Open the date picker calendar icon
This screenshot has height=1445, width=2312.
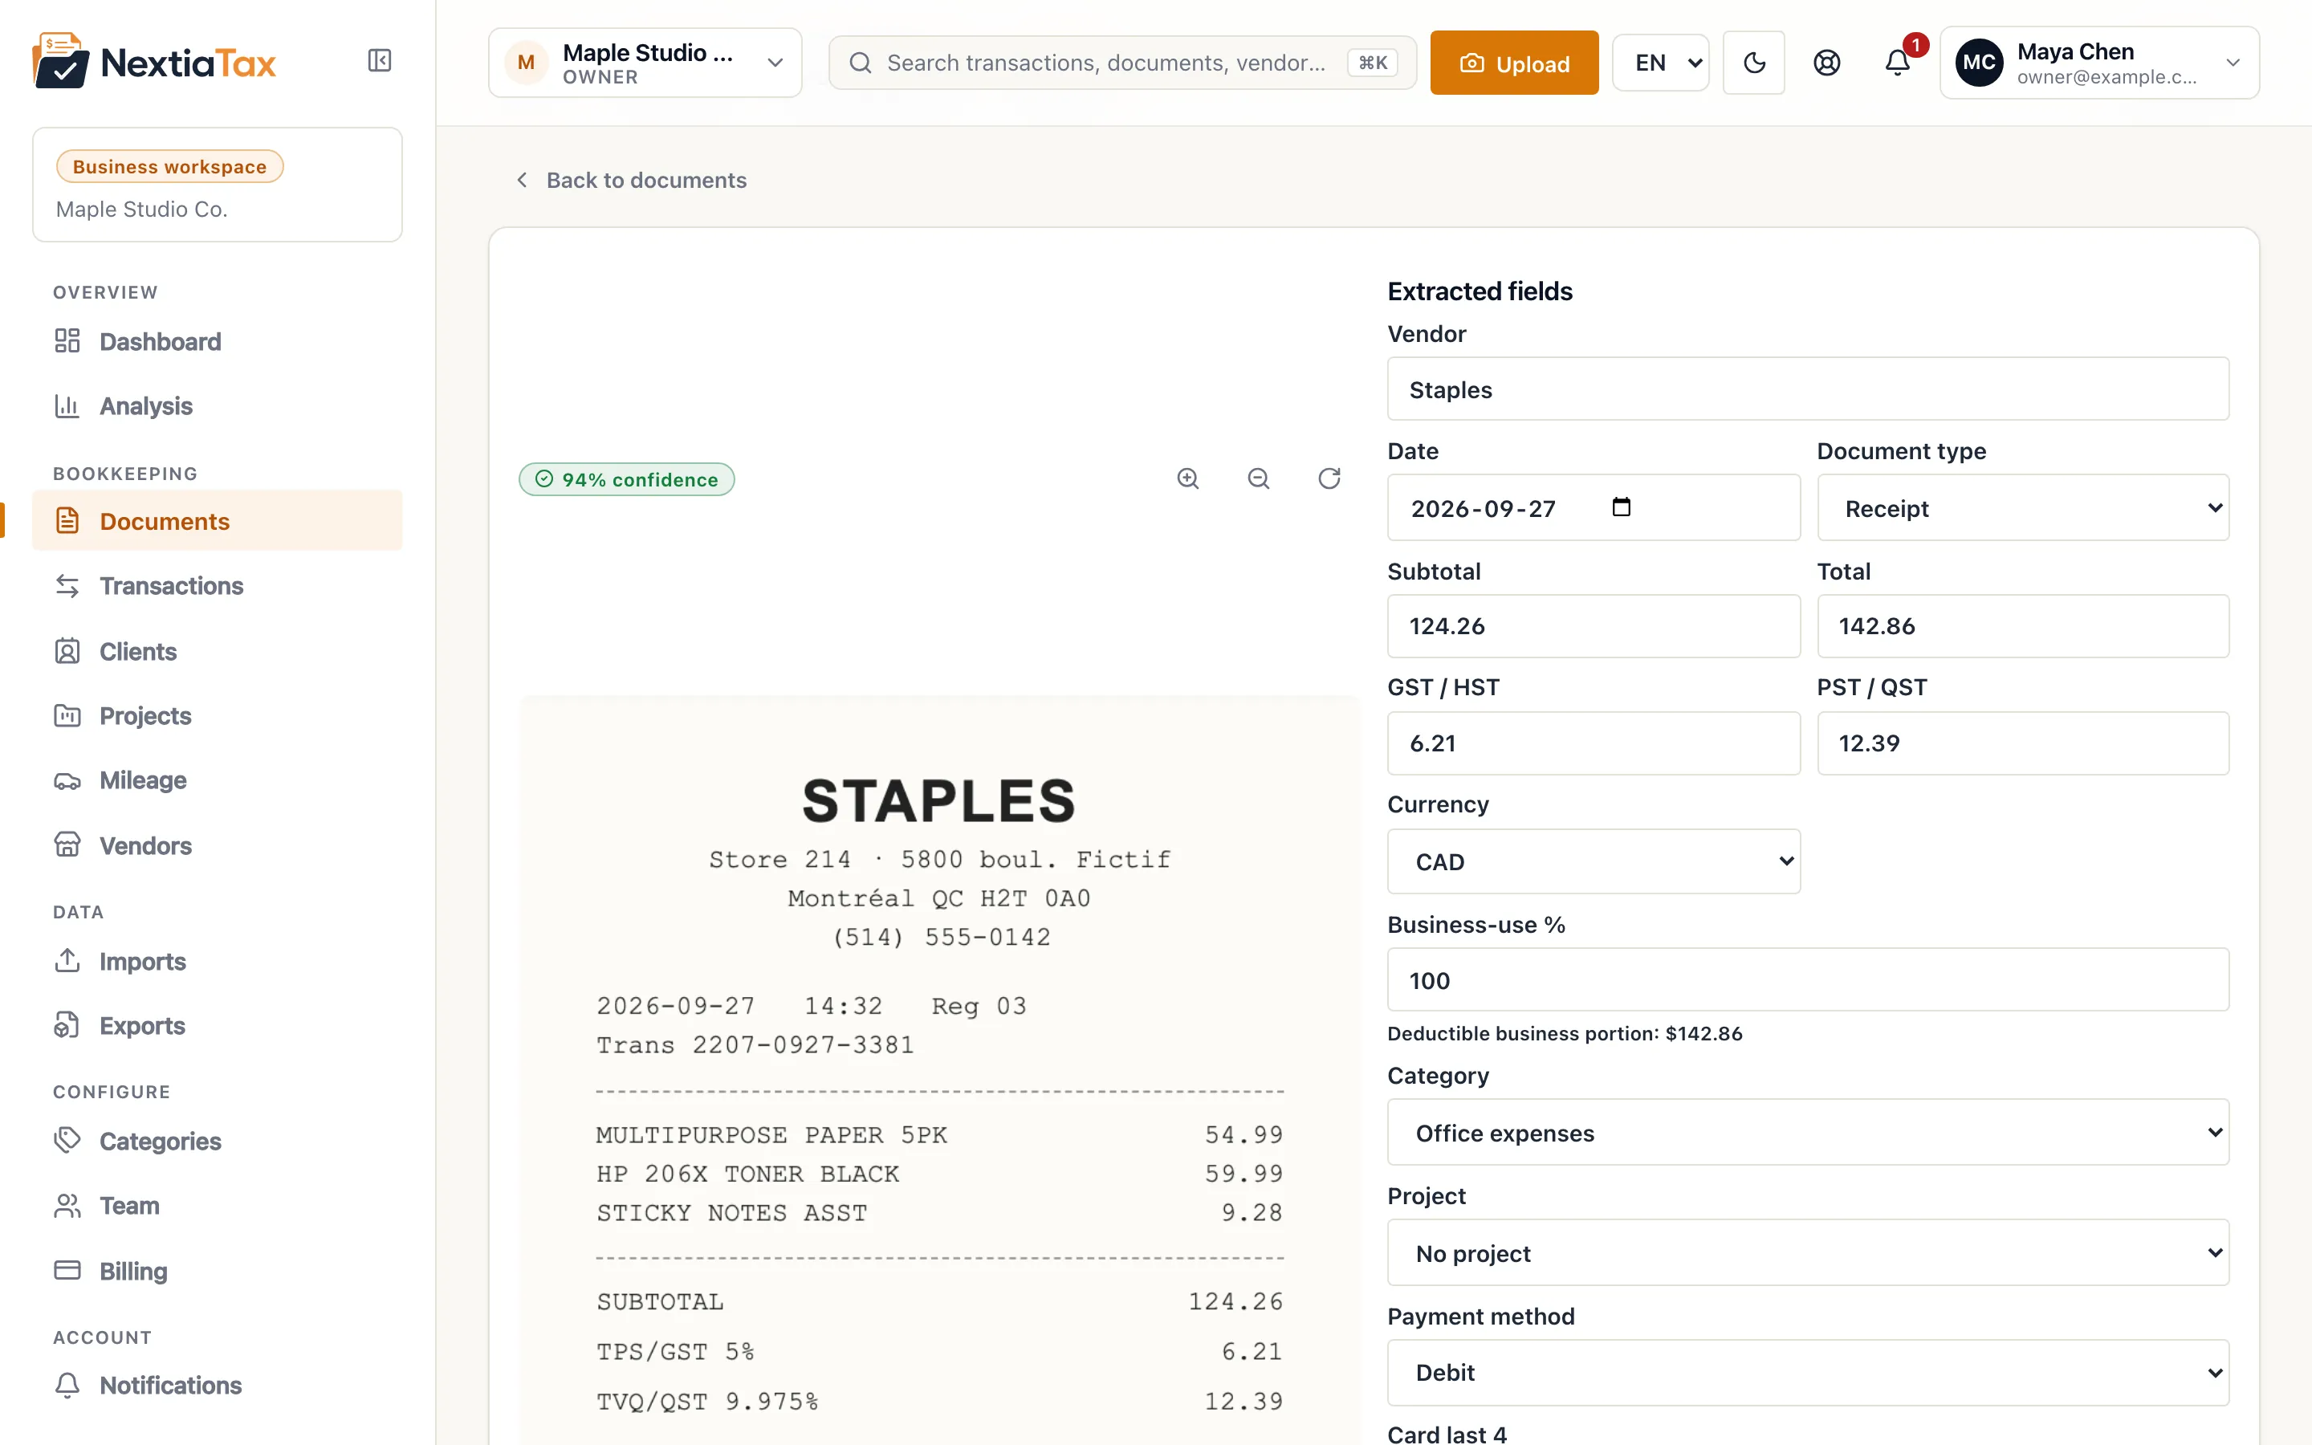point(1622,507)
